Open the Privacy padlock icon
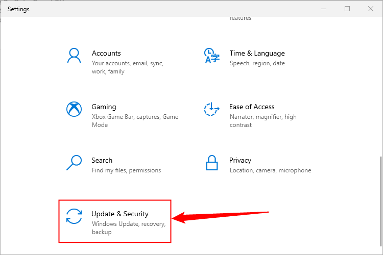Viewport: 383px width, 255px height. [212, 163]
